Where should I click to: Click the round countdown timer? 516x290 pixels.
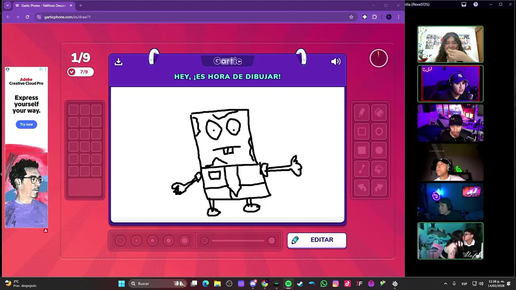coord(379,58)
